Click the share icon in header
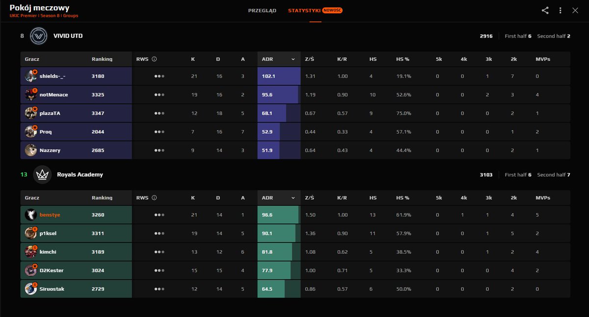Image resolution: width=589 pixels, height=317 pixels. click(x=545, y=10)
